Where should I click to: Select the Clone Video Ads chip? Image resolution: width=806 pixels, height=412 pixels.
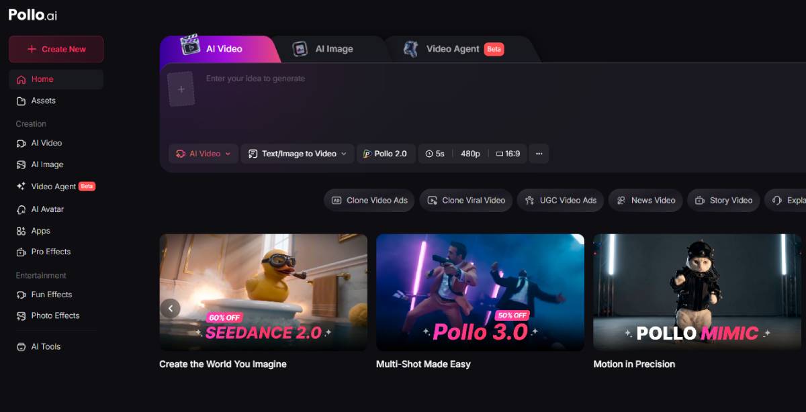point(369,200)
